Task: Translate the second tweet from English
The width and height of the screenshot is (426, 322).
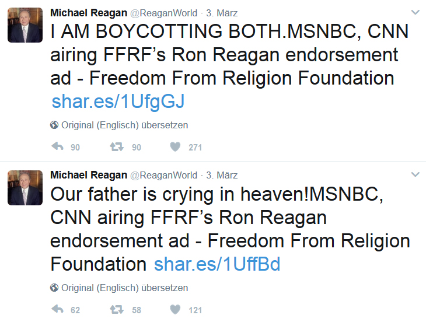Action: 125,288
